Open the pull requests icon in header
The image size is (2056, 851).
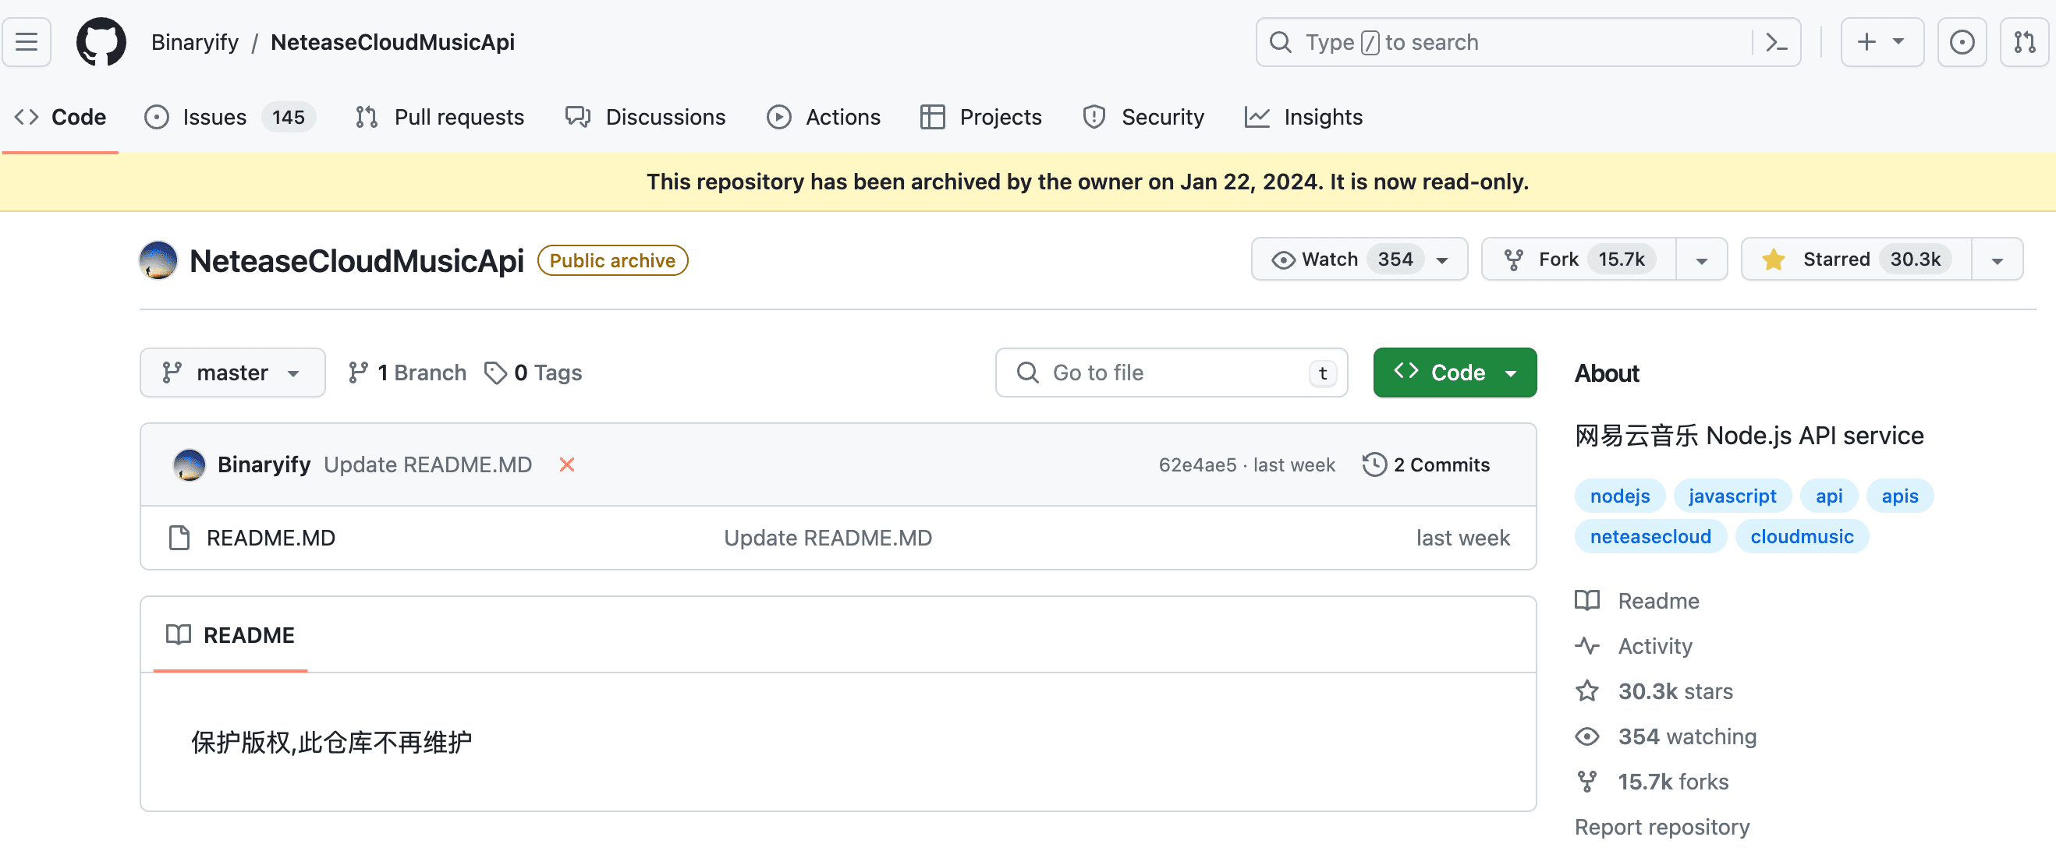(2024, 41)
